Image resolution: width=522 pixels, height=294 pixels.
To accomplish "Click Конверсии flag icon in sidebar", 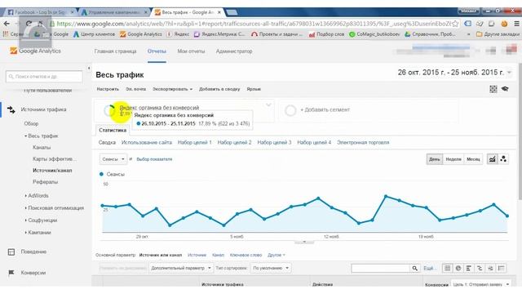I will pos(11,273).
